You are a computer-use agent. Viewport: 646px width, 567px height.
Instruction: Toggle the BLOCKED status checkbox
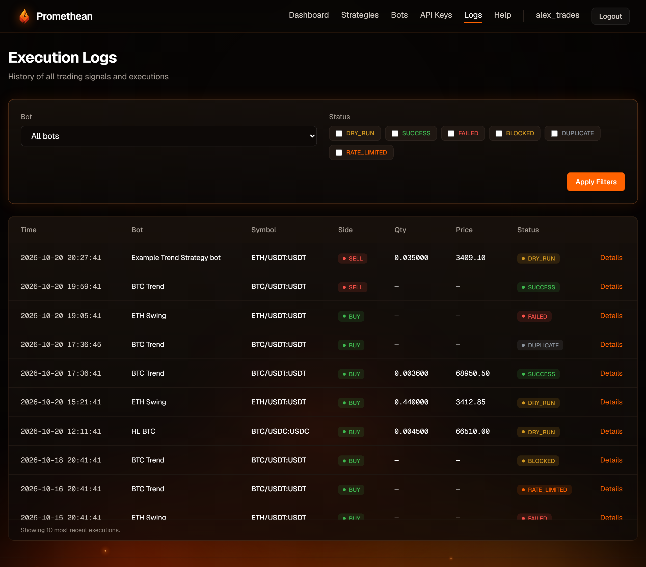[499, 134]
